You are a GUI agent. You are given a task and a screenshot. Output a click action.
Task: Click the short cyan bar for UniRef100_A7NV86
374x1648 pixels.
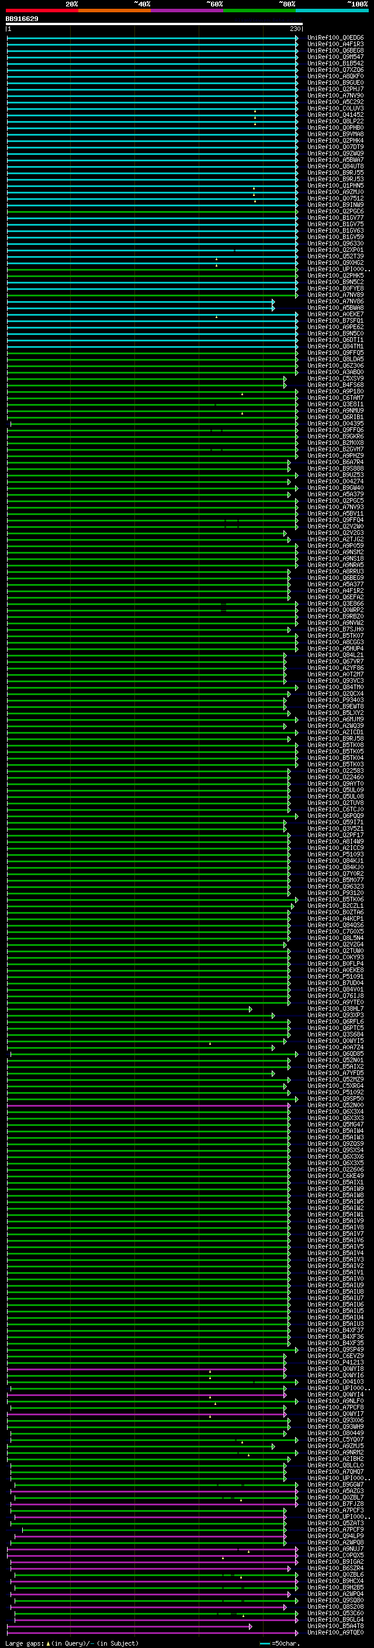pos(141,301)
